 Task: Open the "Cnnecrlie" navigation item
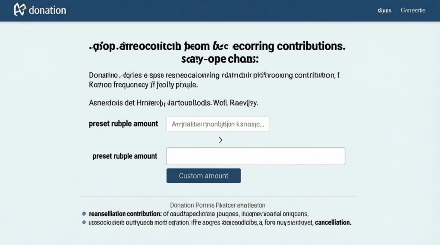413,10
